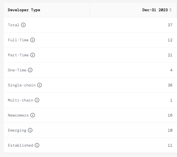Image resolution: width=177 pixels, height=157 pixels.
Task: Select the Total row label
Action: coord(14,25)
